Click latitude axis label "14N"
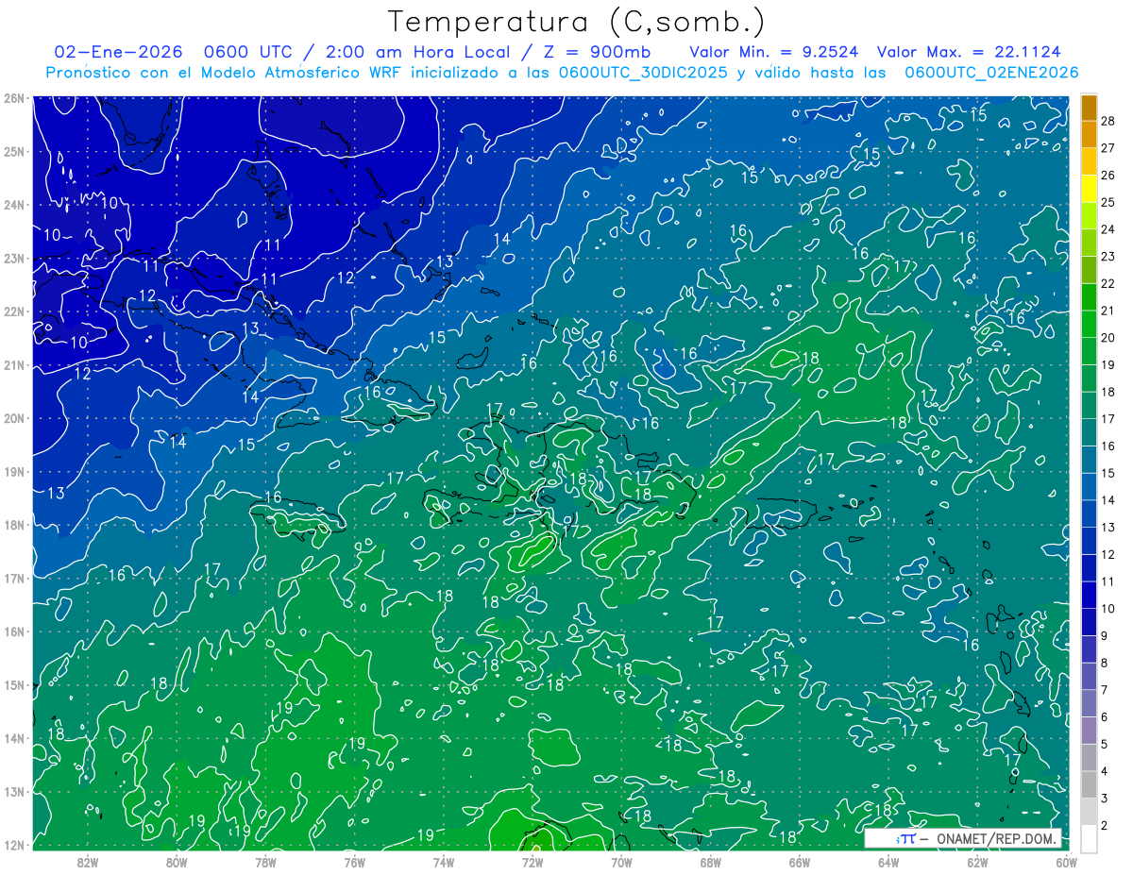Screen dimensions: 1133x875 click(13, 738)
